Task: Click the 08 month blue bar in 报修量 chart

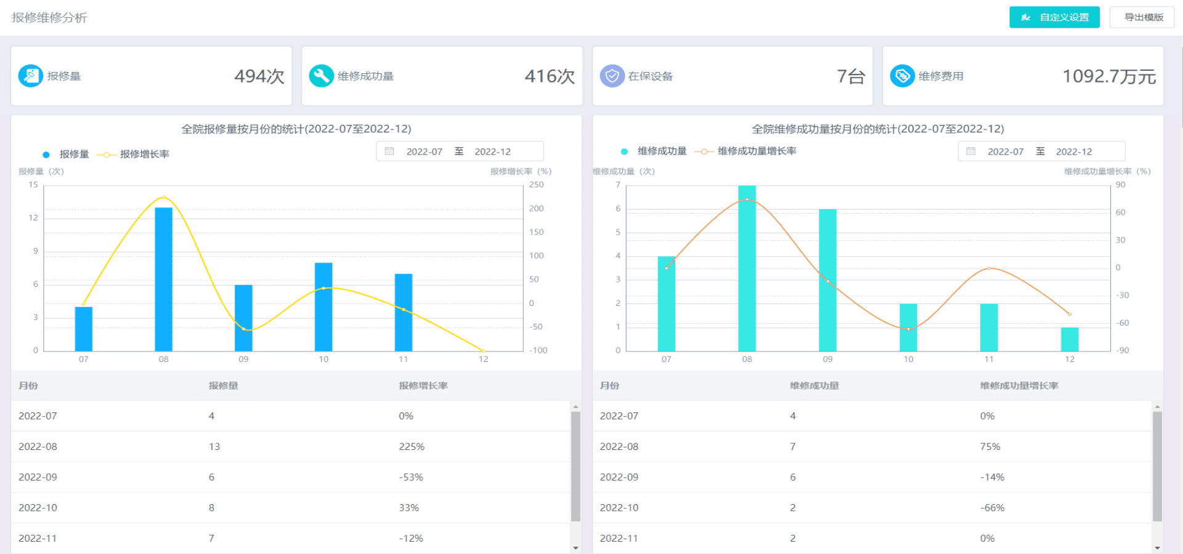Action: [163, 279]
